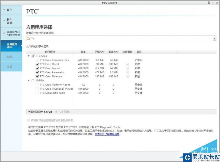Viewport: 220px width, 162px height.
Task: Click the 状况 column header
Action: (139, 52)
